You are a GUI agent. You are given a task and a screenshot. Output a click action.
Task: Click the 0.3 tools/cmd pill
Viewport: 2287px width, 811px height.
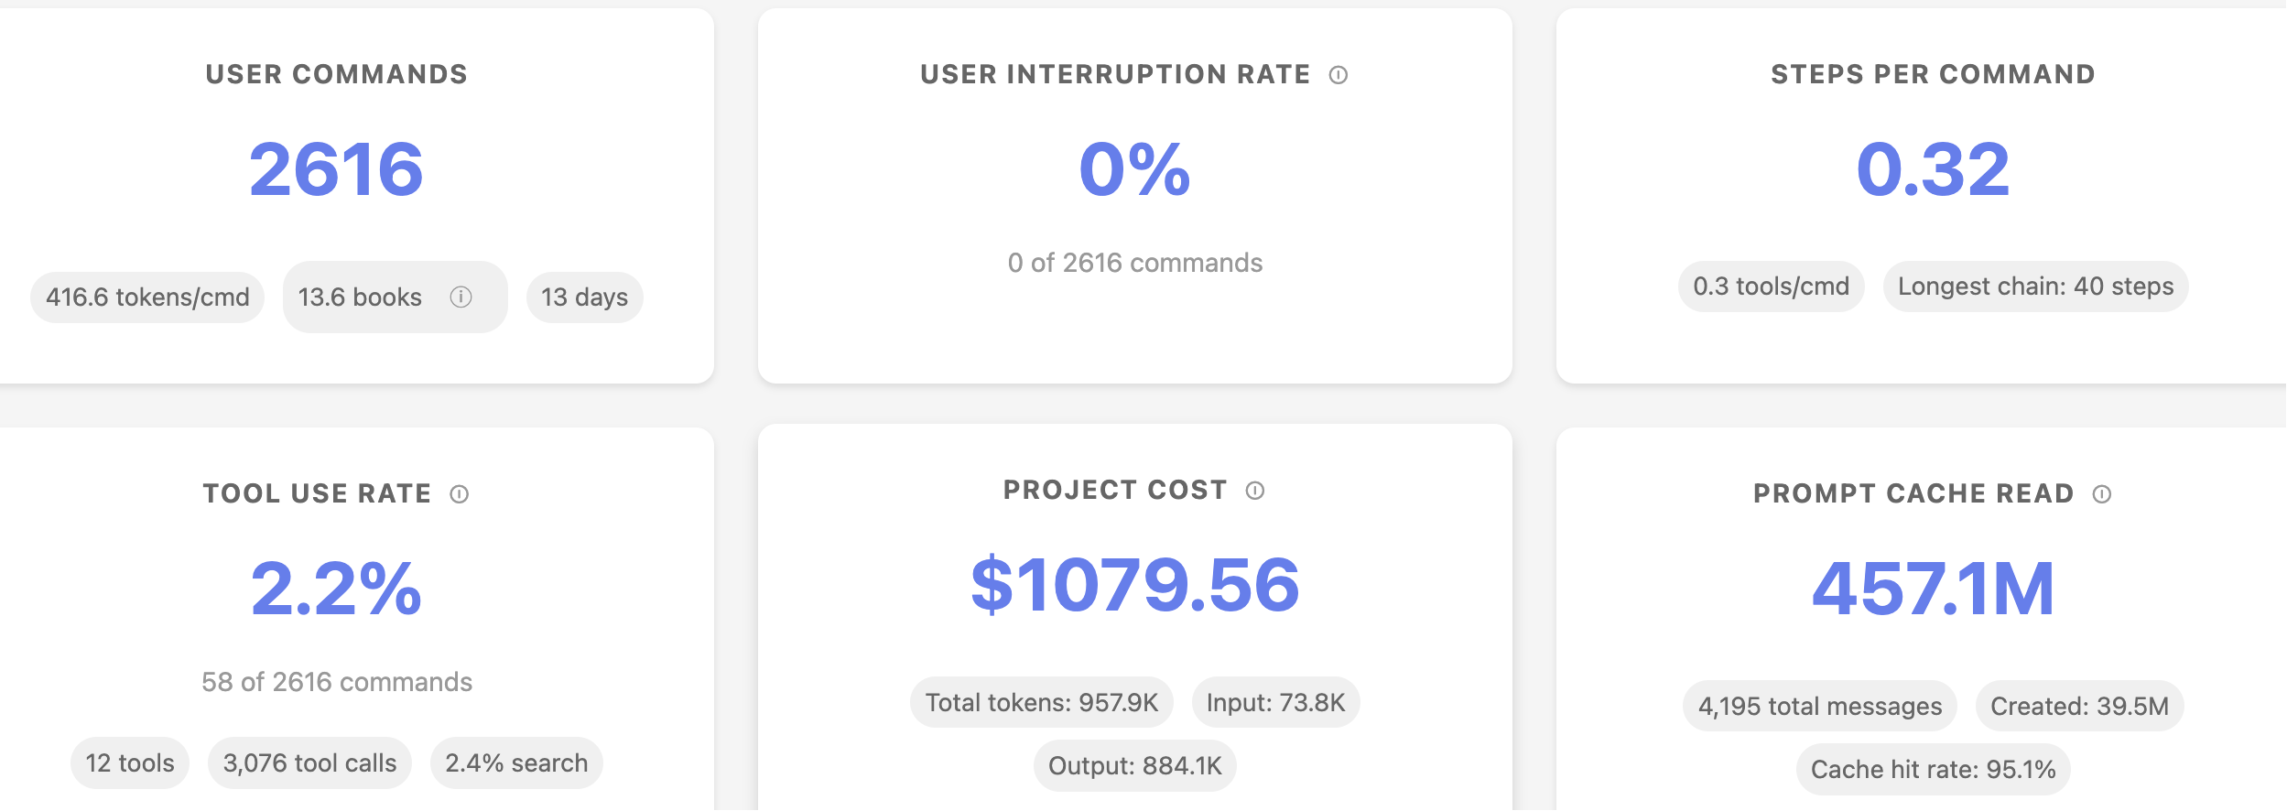[x=1771, y=287]
